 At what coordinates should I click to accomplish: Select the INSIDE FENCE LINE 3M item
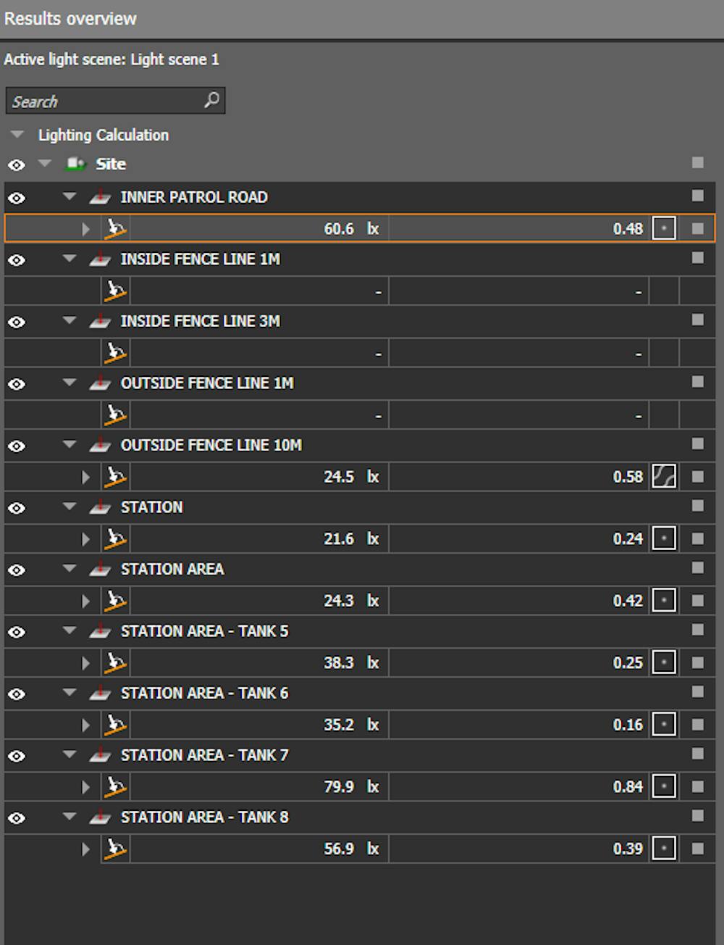(200, 321)
